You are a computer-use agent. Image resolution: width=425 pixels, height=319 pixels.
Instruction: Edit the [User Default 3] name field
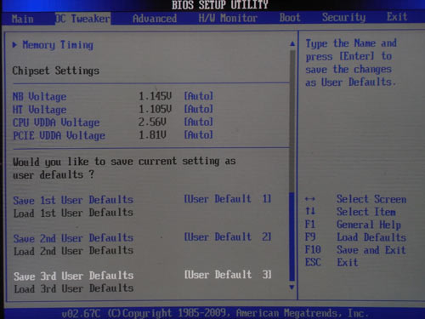tap(228, 275)
